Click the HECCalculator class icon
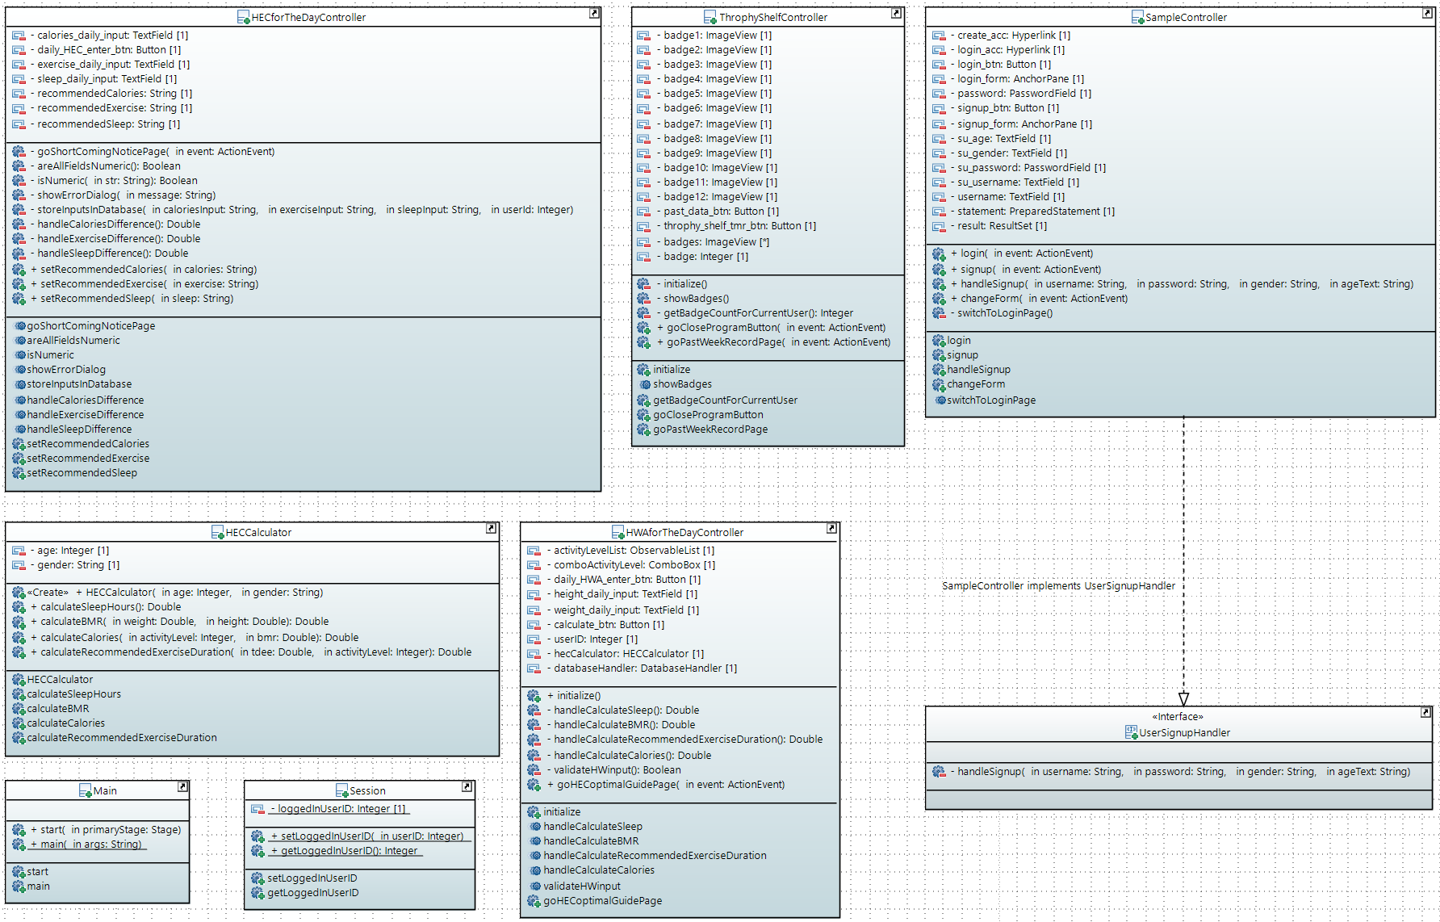This screenshot has height=922, width=1440. [217, 532]
